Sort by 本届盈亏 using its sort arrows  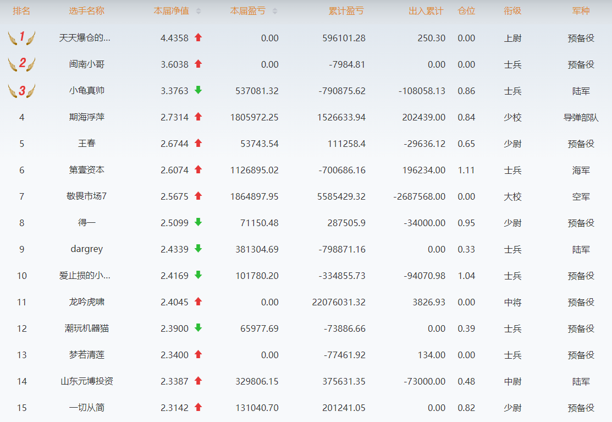tap(275, 11)
